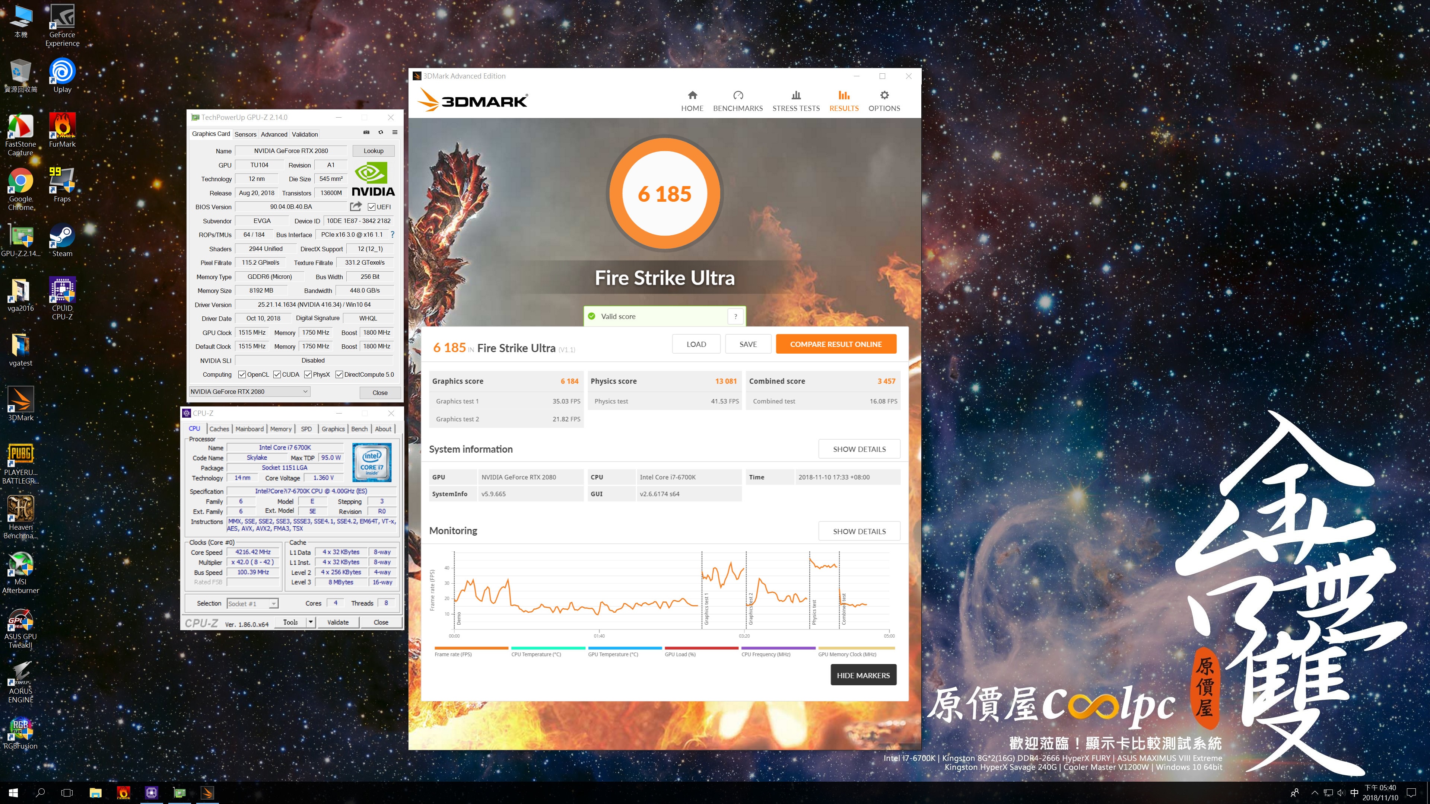The image size is (1430, 804).
Task: Click GPU-Z BIOS share/export icon
Action: pos(356,207)
